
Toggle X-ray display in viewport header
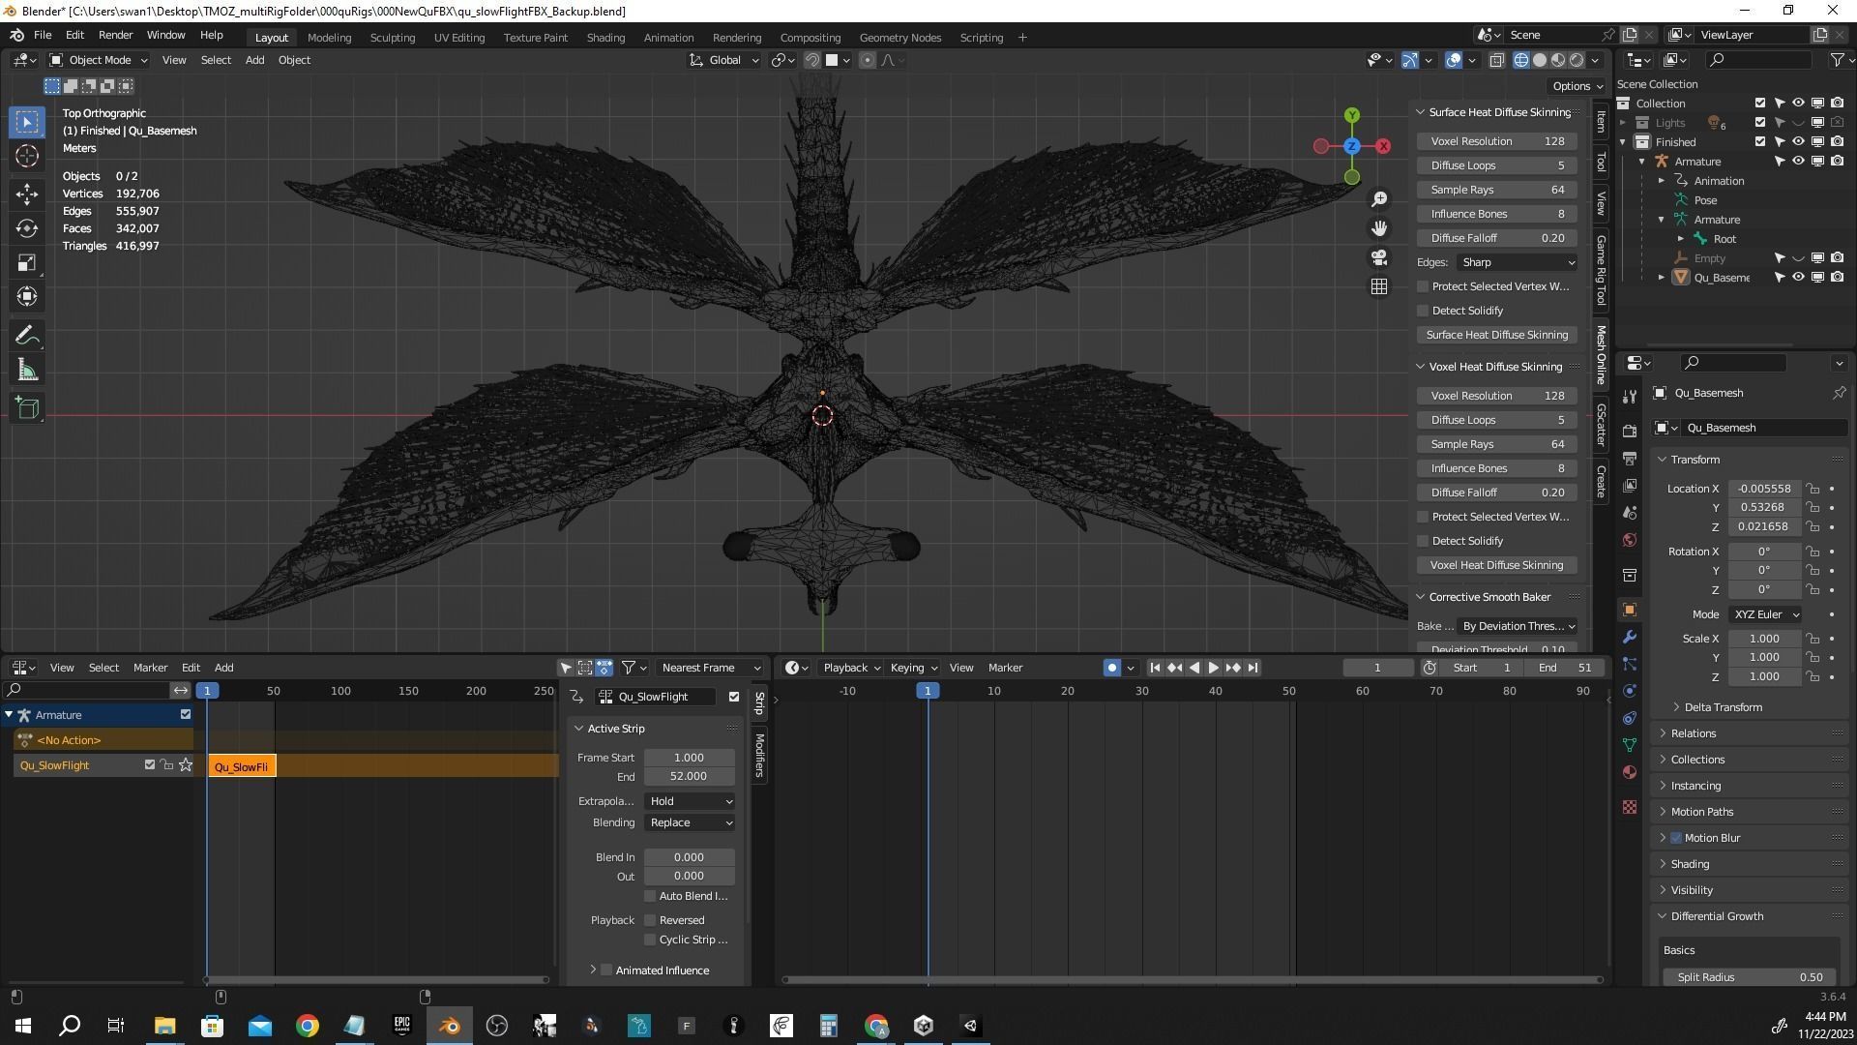pyautogui.click(x=1496, y=60)
